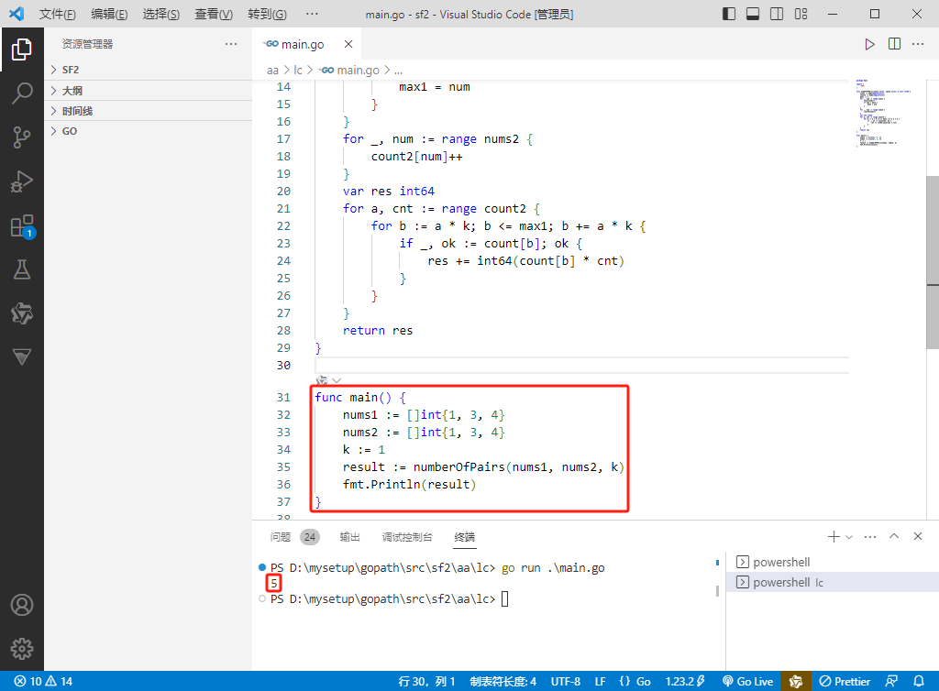Open Prettier formatter status
Screen dimensions: 939x691
845,682
